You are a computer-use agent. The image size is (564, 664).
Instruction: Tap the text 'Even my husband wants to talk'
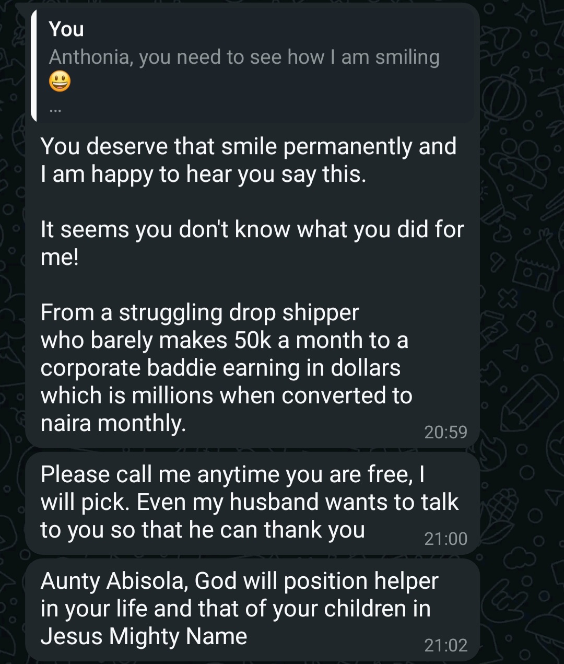tap(298, 502)
